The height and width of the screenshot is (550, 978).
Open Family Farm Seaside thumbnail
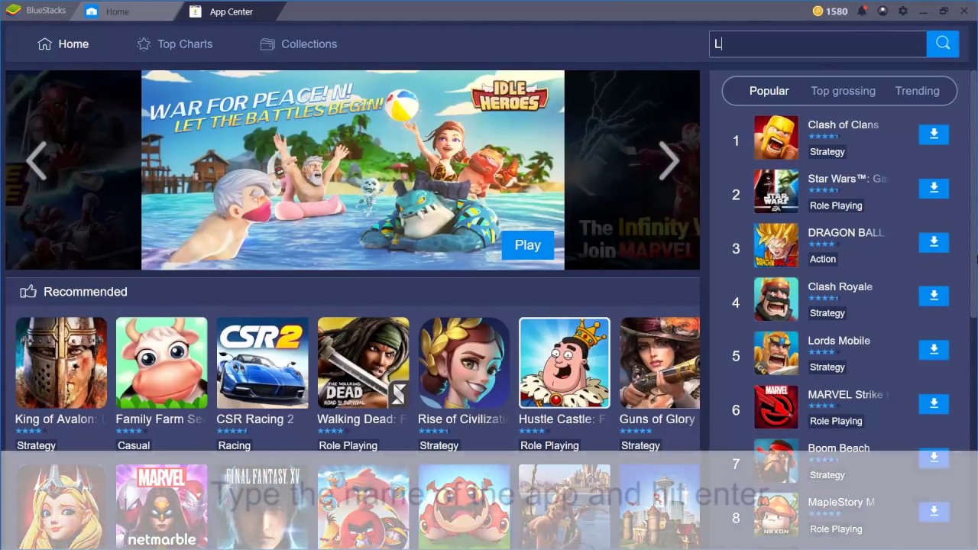click(162, 363)
